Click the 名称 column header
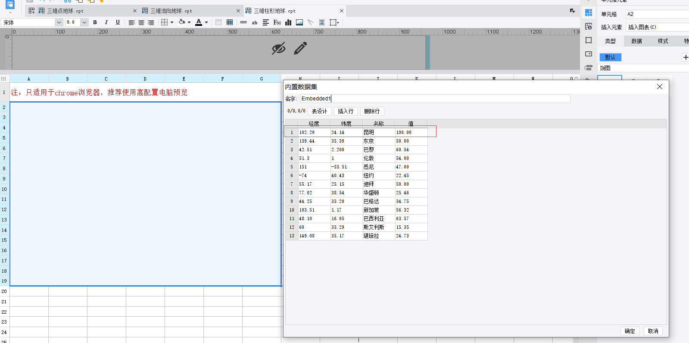This screenshot has width=689, height=343. pos(379,124)
